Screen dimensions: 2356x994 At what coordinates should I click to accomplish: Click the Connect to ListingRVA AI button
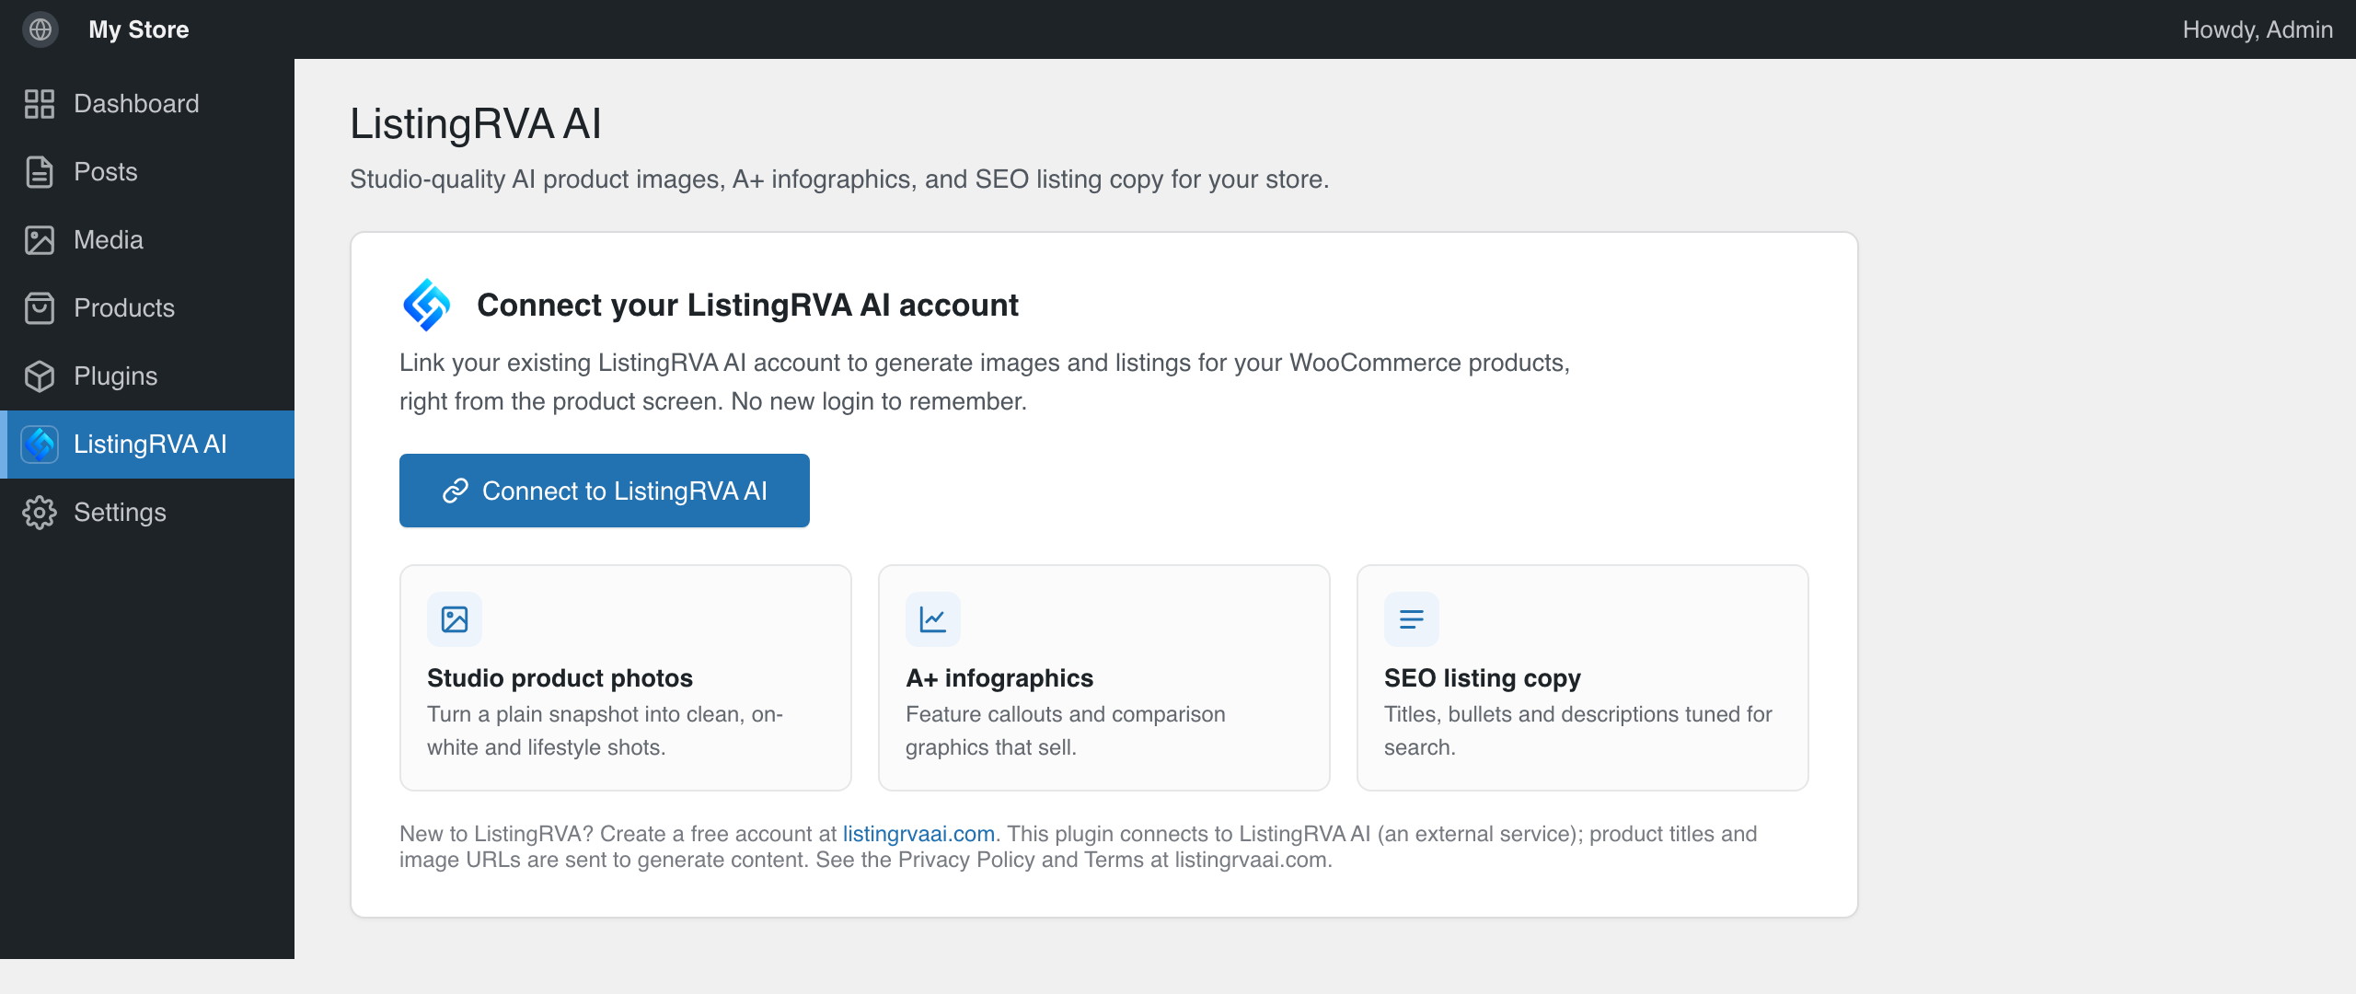coord(605,491)
